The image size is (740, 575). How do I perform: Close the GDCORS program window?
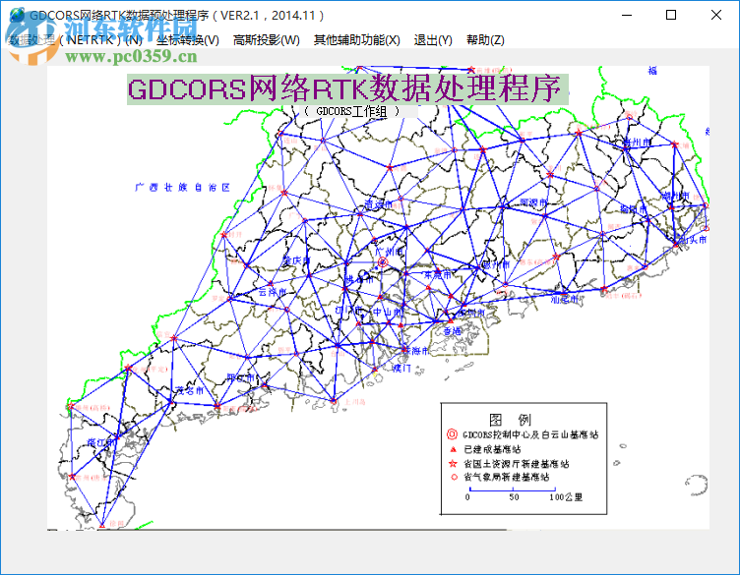[716, 15]
